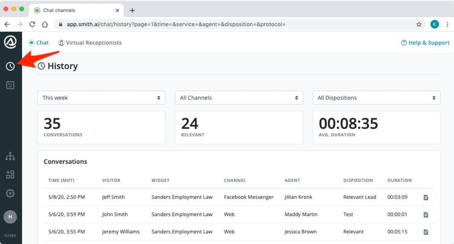Viewport: 454px width, 244px height.
Task: View transcript icon for Jeremy Williams row
Action: coord(426,232)
